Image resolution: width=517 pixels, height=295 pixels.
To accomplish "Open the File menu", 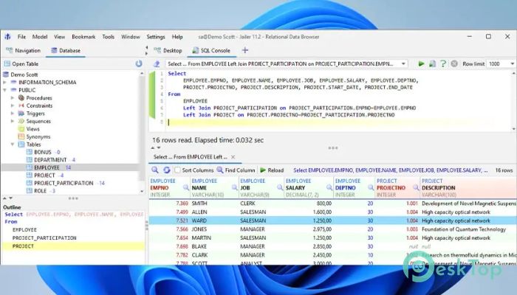I will pyautogui.click(x=21, y=37).
